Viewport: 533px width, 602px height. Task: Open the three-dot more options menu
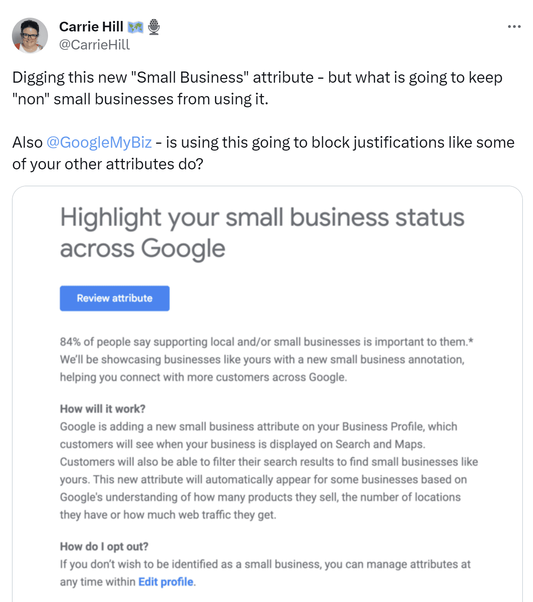pyautogui.click(x=514, y=27)
